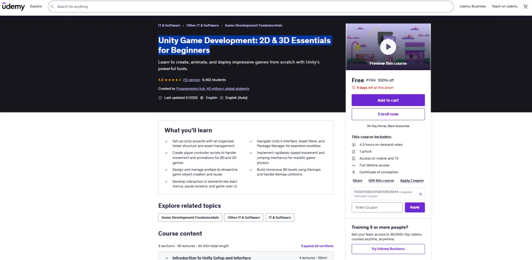Image resolution: width=532 pixels, height=260 pixels.
Task: Click the course title heading
Action: (x=244, y=45)
